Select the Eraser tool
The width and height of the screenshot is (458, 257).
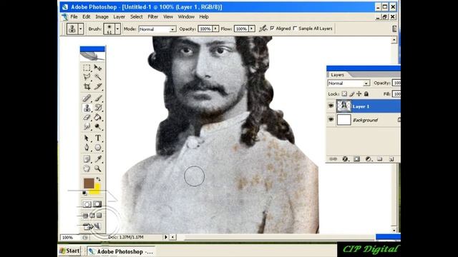tap(87, 117)
